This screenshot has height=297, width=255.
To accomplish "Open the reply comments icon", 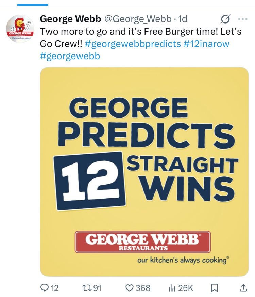I will pos(45,288).
